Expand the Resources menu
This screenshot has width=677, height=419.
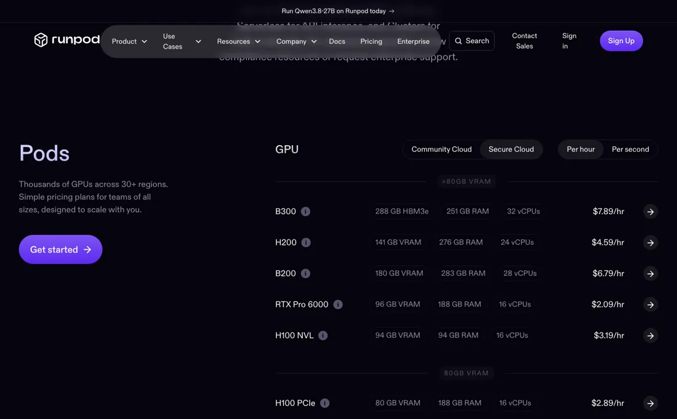[238, 41]
